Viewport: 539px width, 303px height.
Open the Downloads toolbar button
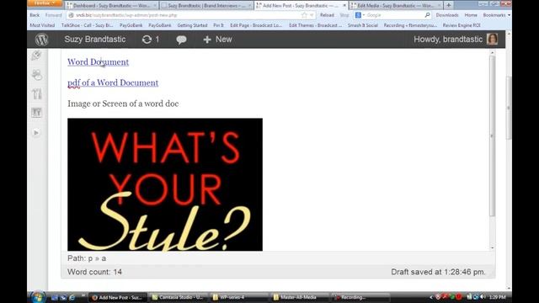447,15
